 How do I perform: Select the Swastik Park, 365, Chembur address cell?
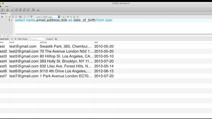[67, 46]
